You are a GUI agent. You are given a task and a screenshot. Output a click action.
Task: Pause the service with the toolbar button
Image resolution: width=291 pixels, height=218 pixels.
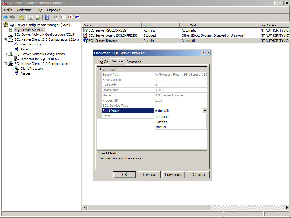point(64,17)
